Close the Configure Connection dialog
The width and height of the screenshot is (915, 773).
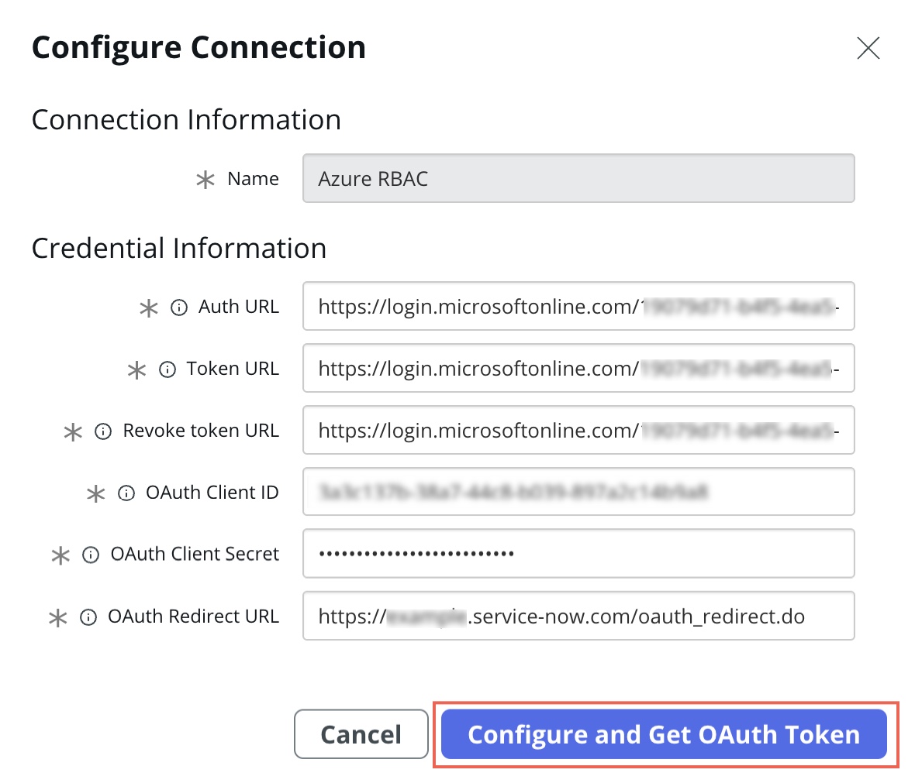tap(868, 48)
